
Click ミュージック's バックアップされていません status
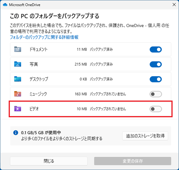coord(108,94)
